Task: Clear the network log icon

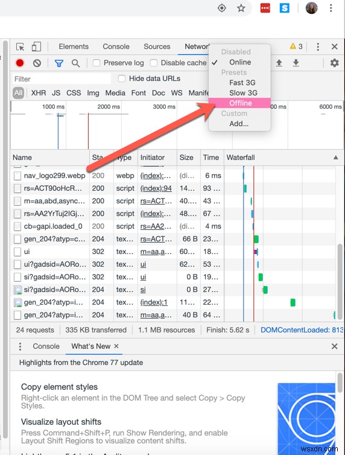Action: 37,63
